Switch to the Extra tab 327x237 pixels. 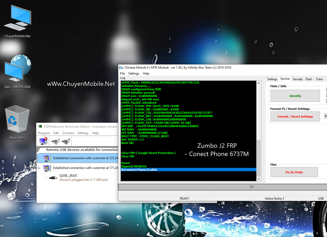[319, 79]
